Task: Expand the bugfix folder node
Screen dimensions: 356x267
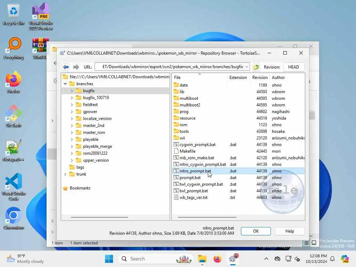Action: [72, 91]
